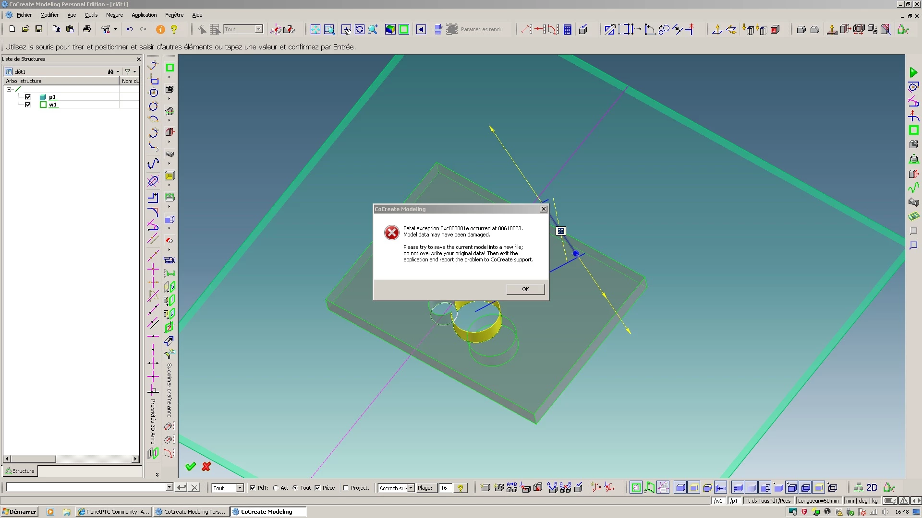
Task: Click the orange information icon
Action: pos(160,30)
